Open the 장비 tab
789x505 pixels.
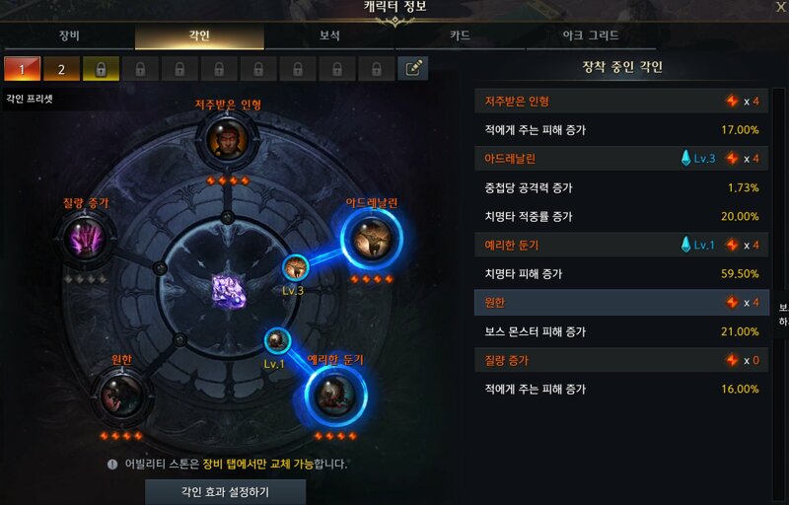click(x=69, y=36)
